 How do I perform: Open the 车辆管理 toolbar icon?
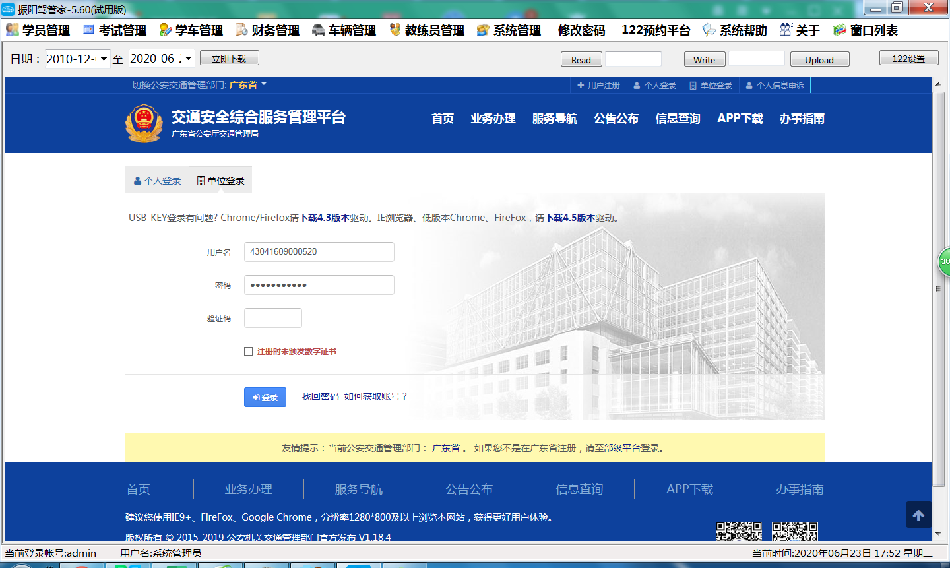pos(319,30)
